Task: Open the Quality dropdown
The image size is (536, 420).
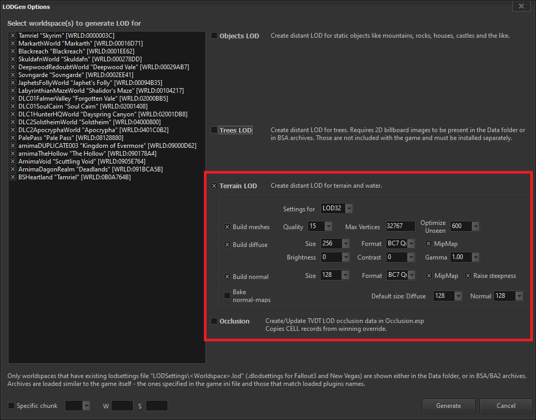Action: tap(320, 226)
